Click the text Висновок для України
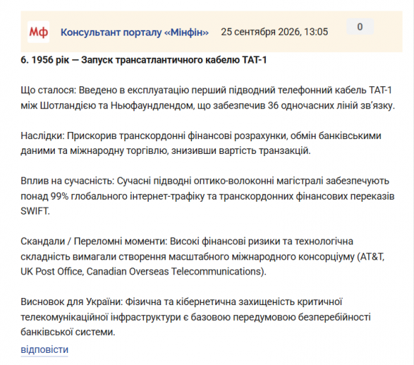414x365 pixels. [x=72, y=302]
